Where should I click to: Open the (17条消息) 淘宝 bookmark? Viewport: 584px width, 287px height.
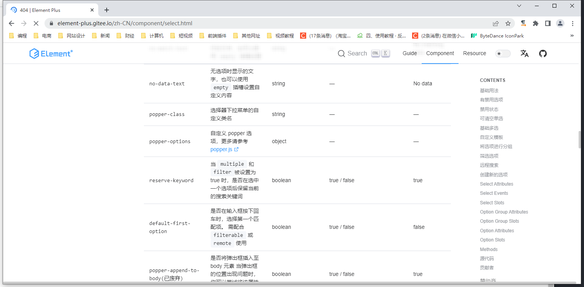pos(326,36)
